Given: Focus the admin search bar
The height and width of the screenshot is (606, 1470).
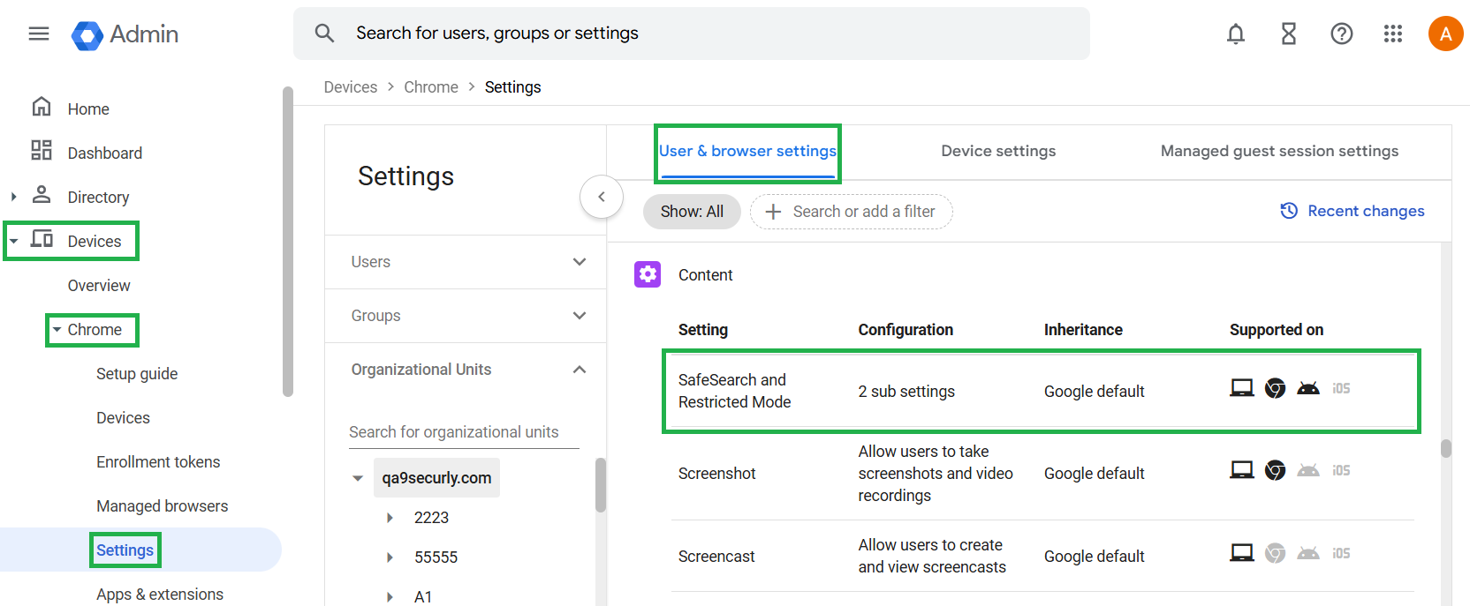Looking at the screenshot, I should tap(692, 34).
